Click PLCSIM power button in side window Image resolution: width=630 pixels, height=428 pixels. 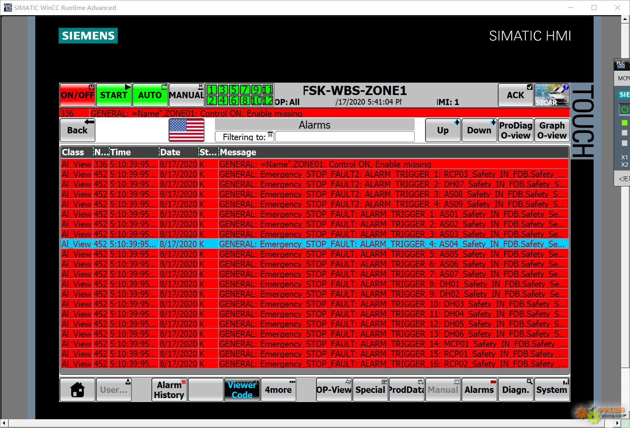[624, 109]
